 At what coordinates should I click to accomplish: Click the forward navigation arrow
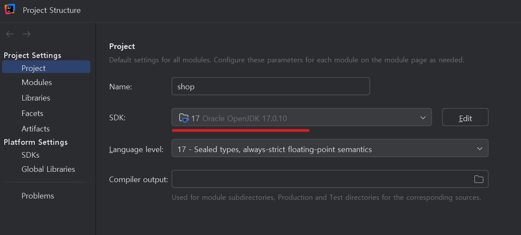[27, 34]
